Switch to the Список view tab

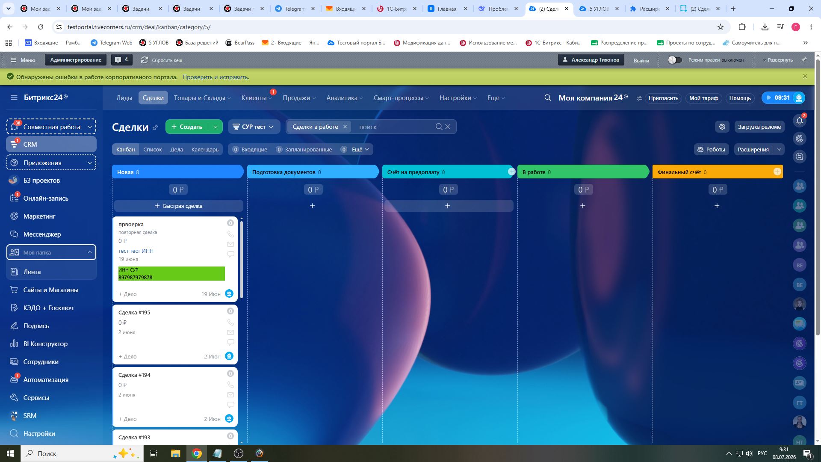[x=153, y=149]
